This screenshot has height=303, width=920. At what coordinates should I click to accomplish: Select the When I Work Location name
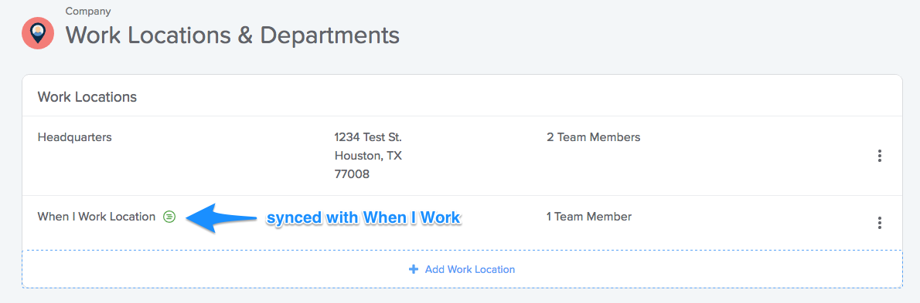click(x=96, y=217)
